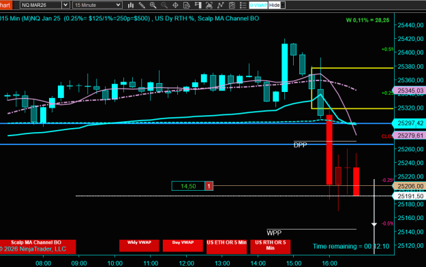Toggle the US ETH OR 5 Min button
This screenshot has width=426, height=267.
tap(226, 247)
